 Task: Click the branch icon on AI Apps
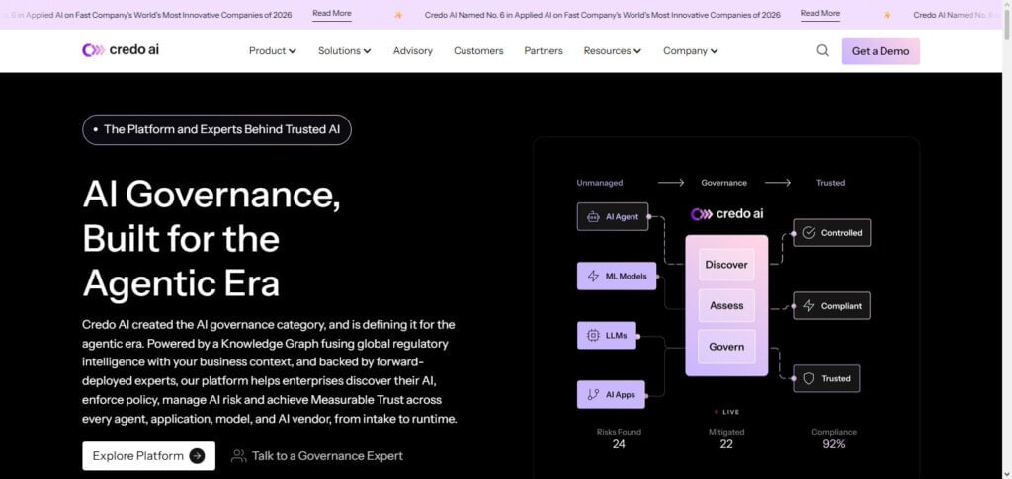593,394
